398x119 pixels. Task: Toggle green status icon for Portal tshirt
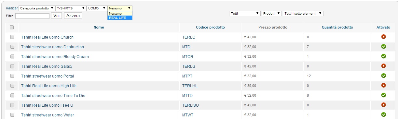click(383, 76)
